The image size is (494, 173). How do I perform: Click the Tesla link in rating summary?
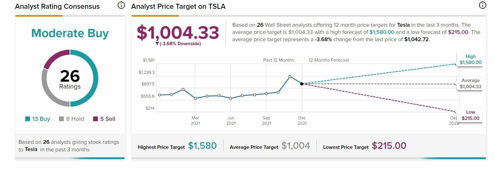tap(31, 149)
